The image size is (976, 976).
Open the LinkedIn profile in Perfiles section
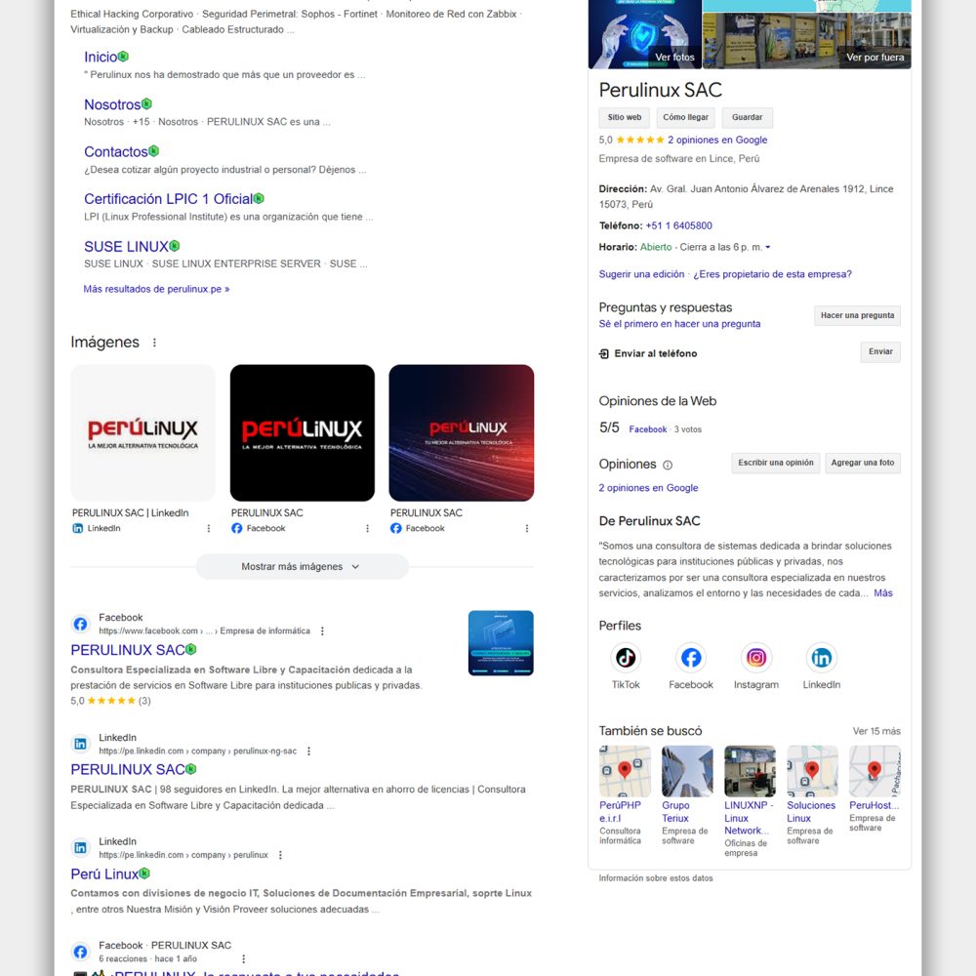point(821,658)
